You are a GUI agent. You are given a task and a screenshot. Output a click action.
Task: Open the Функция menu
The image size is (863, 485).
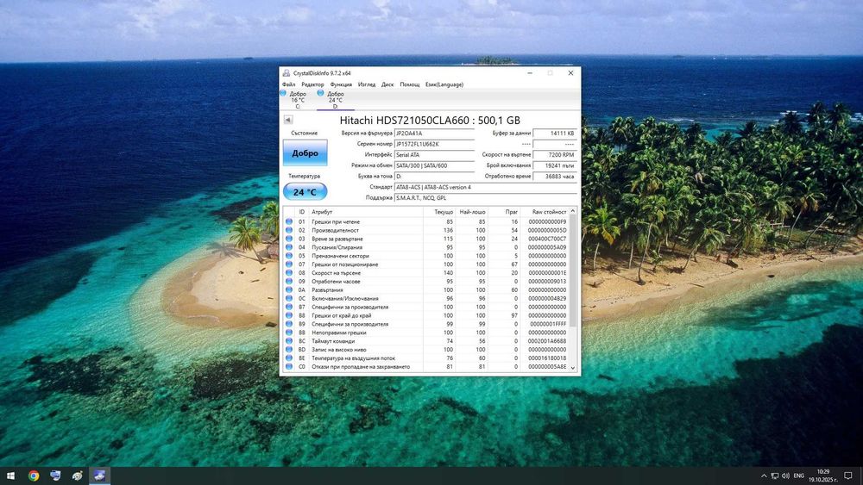[x=341, y=84]
